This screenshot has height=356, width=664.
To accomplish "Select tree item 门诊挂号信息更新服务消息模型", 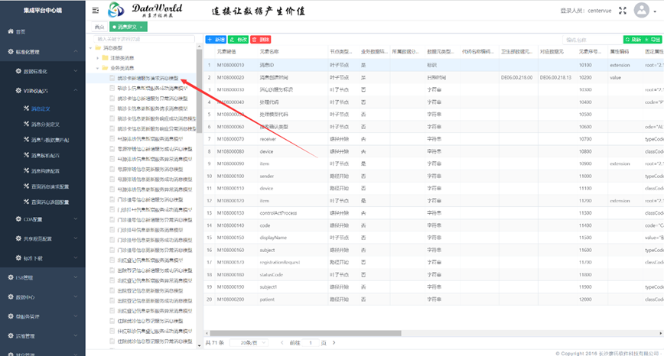I will [150, 230].
